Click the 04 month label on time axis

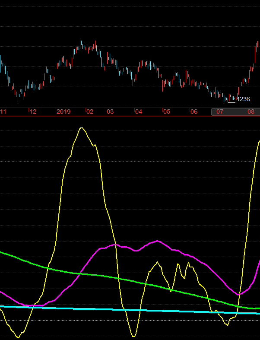tap(139, 111)
